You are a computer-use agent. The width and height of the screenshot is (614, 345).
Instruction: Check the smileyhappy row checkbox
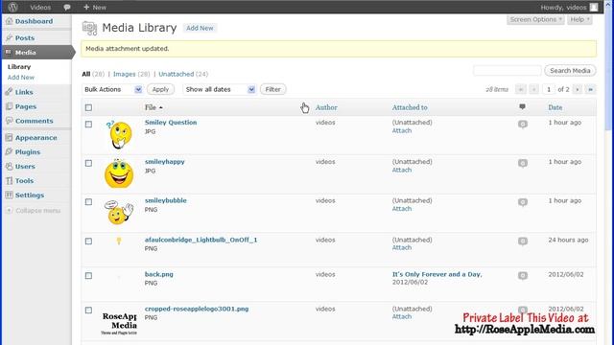[x=88, y=163]
